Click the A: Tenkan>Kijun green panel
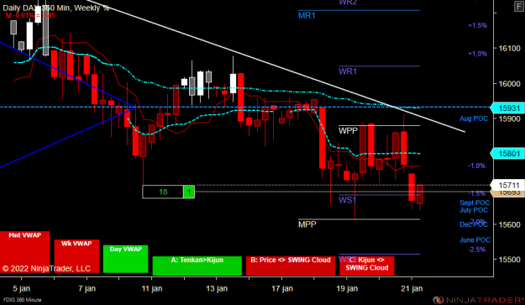The width and height of the screenshot is (525, 305). coord(197,266)
